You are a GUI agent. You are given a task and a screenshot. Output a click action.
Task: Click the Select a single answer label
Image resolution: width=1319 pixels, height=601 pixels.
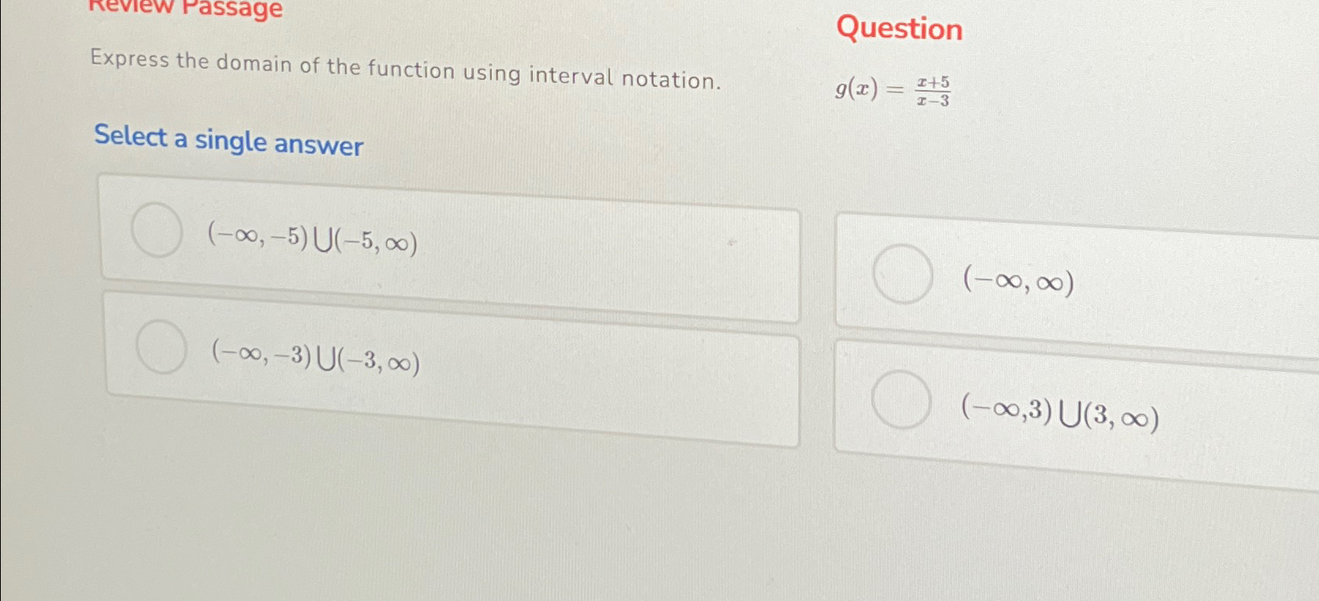tap(227, 142)
